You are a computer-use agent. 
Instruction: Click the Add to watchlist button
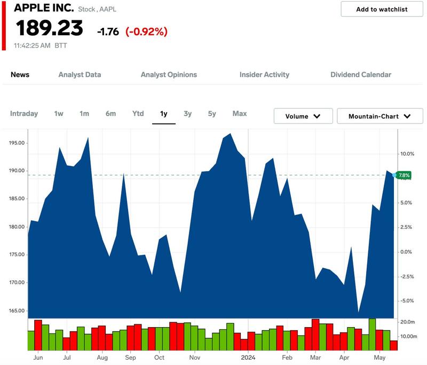click(x=382, y=9)
